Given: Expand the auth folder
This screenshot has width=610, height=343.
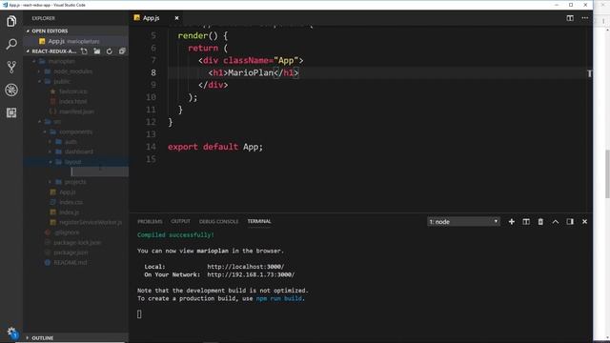Looking at the screenshot, I should point(76,142).
